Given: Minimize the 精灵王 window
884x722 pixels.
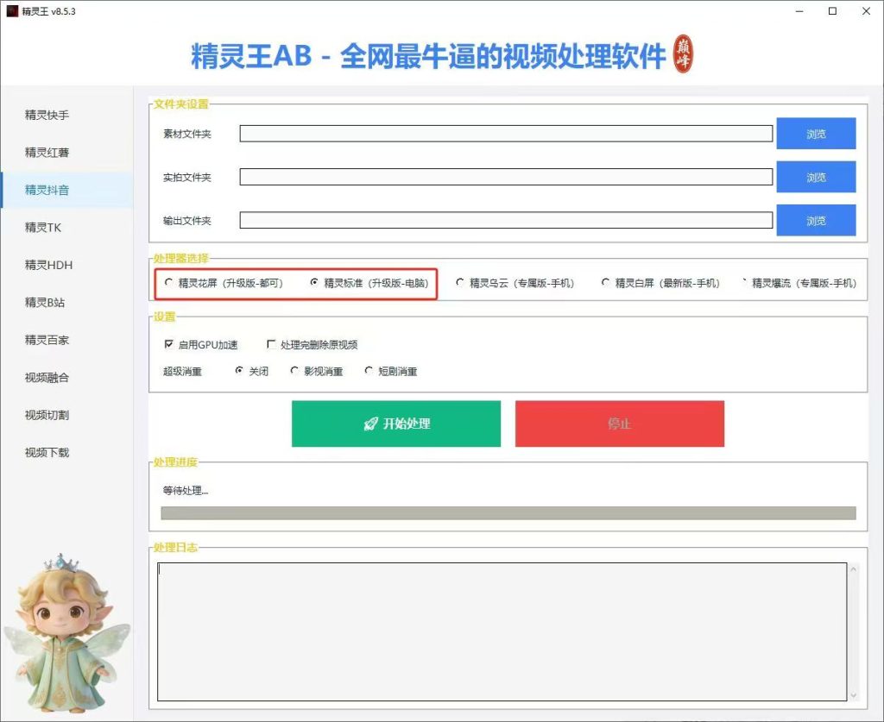Looking at the screenshot, I should 799,11.
